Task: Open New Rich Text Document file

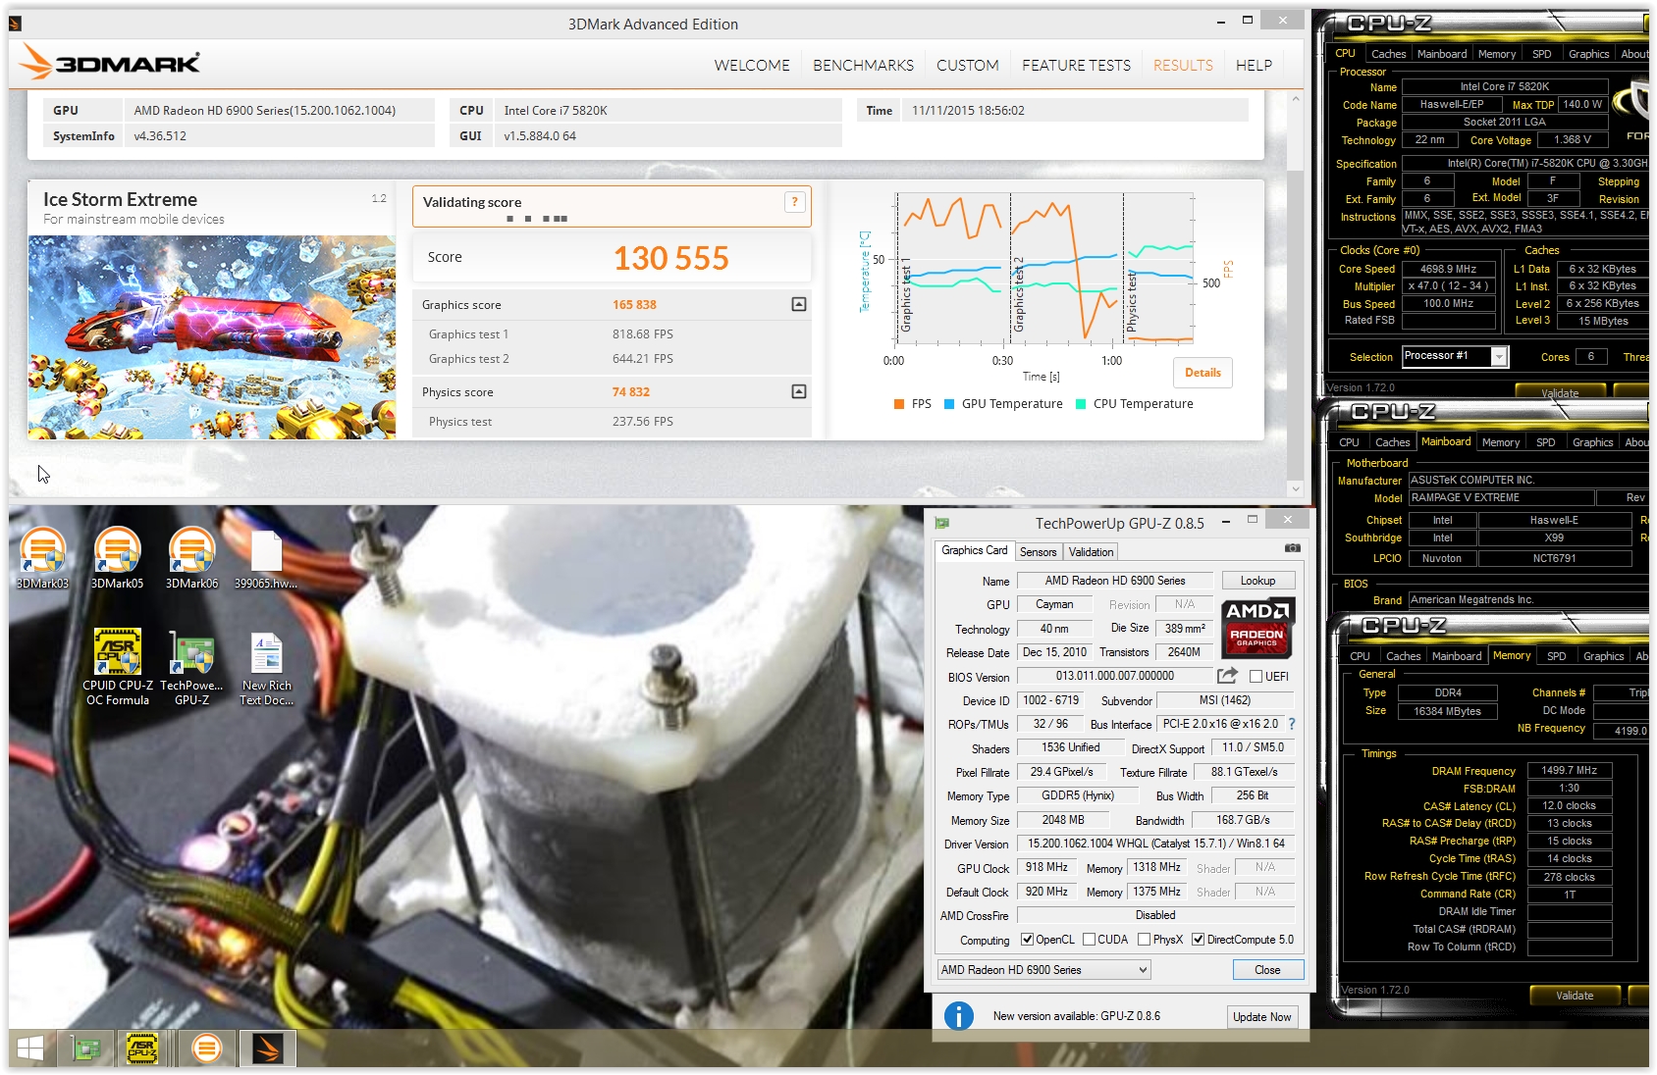Action: click(266, 667)
